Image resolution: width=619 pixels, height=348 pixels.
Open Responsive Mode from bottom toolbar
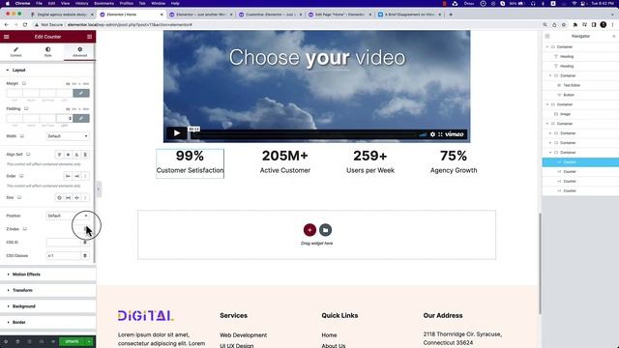(42, 341)
